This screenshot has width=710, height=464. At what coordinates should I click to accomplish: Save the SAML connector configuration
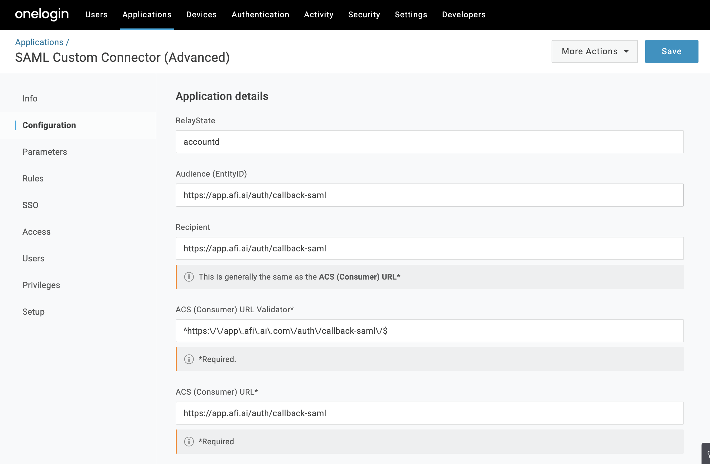click(x=672, y=51)
